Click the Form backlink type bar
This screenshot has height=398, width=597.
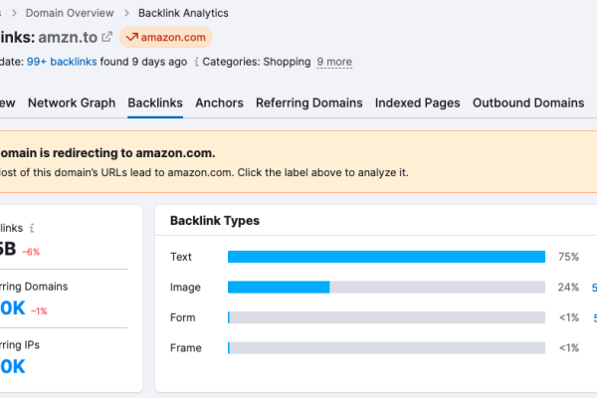coord(386,317)
